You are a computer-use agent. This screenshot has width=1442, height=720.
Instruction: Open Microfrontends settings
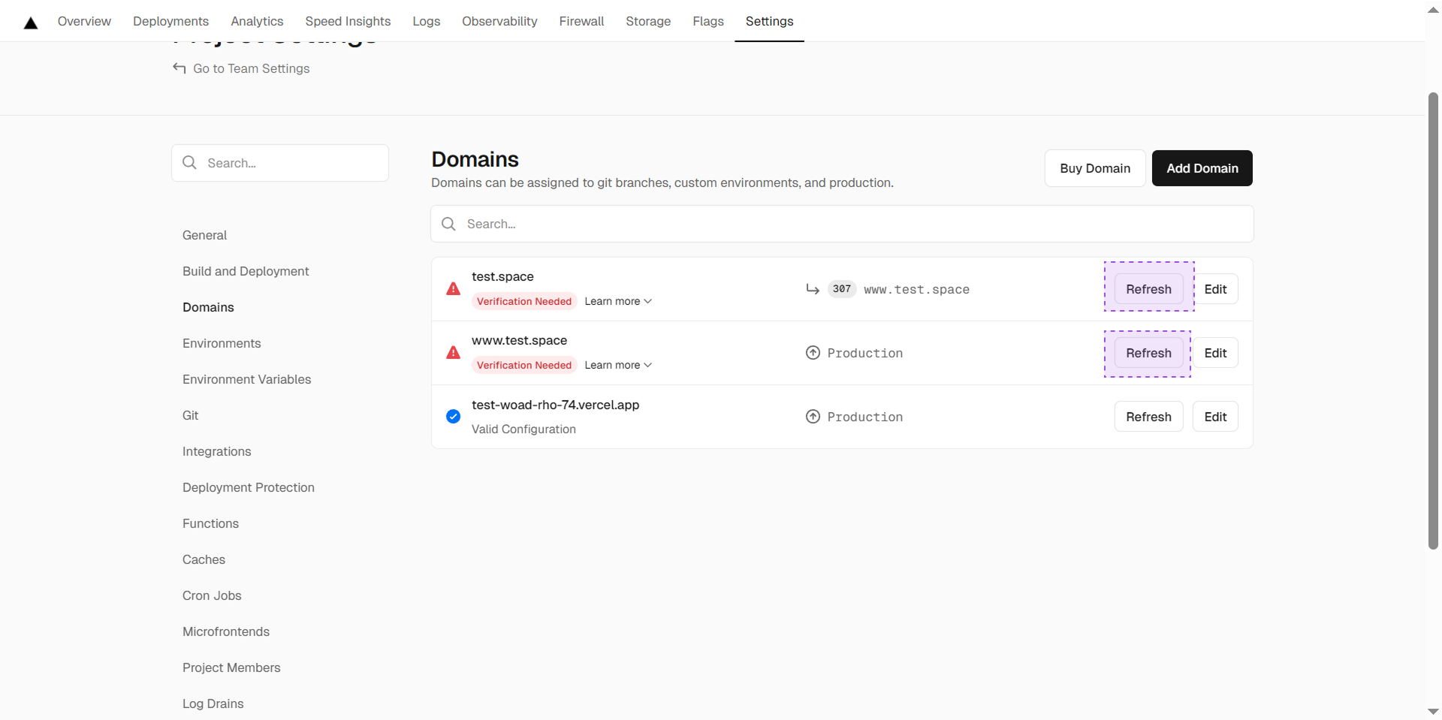coord(226,631)
